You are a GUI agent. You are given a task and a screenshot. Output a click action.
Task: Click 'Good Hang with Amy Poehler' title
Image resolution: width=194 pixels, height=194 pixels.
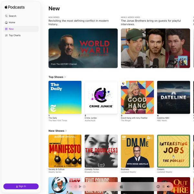point(134,118)
